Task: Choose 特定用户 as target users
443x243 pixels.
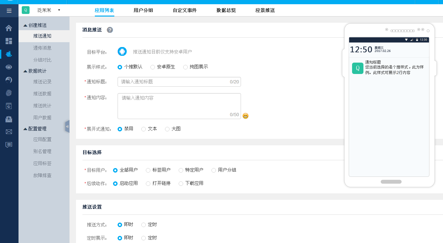Action: (x=181, y=170)
